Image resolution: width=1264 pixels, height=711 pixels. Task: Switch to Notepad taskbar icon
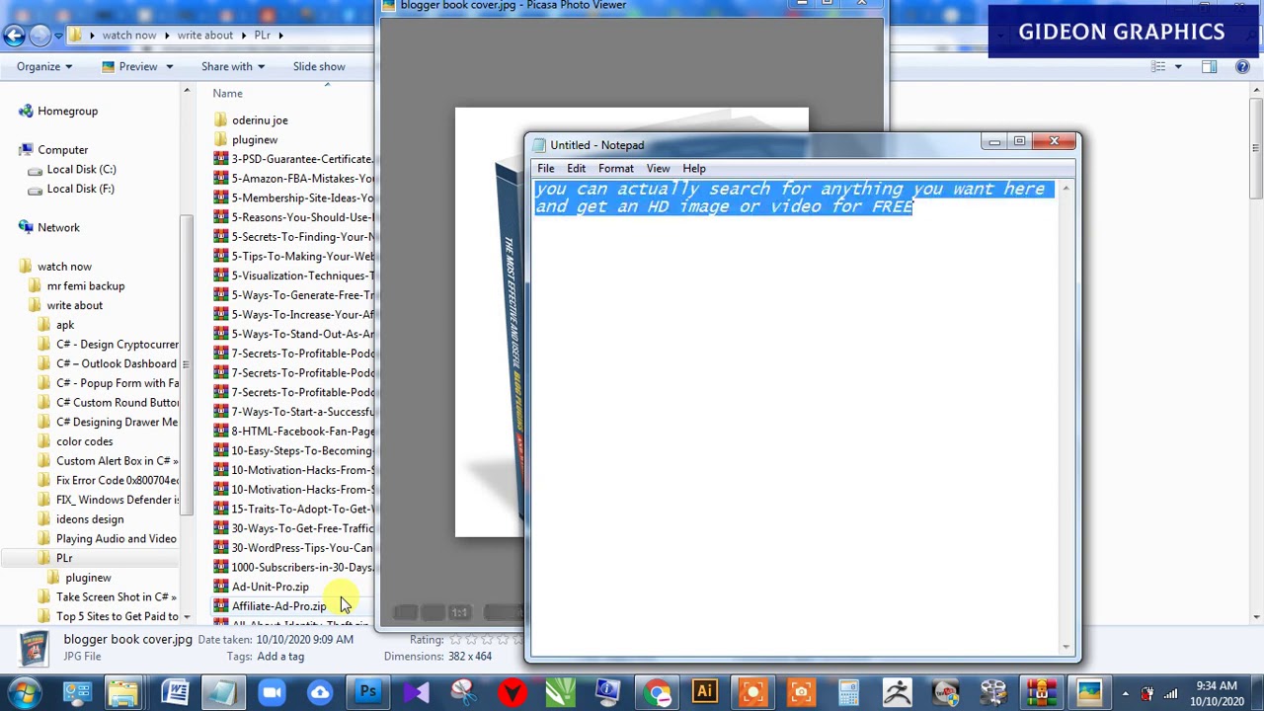pos(223,693)
